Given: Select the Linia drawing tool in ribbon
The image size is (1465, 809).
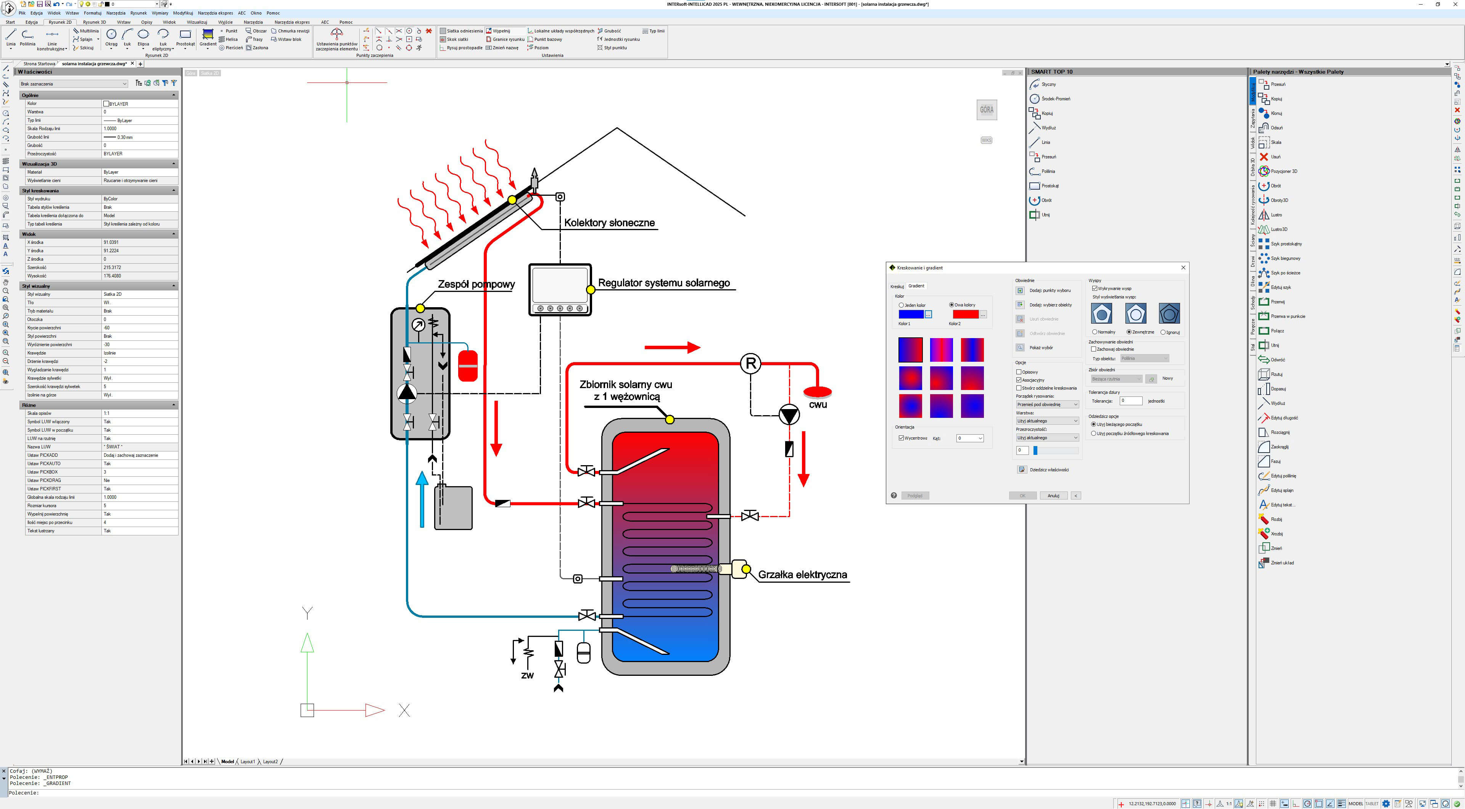Looking at the screenshot, I should pos(11,37).
